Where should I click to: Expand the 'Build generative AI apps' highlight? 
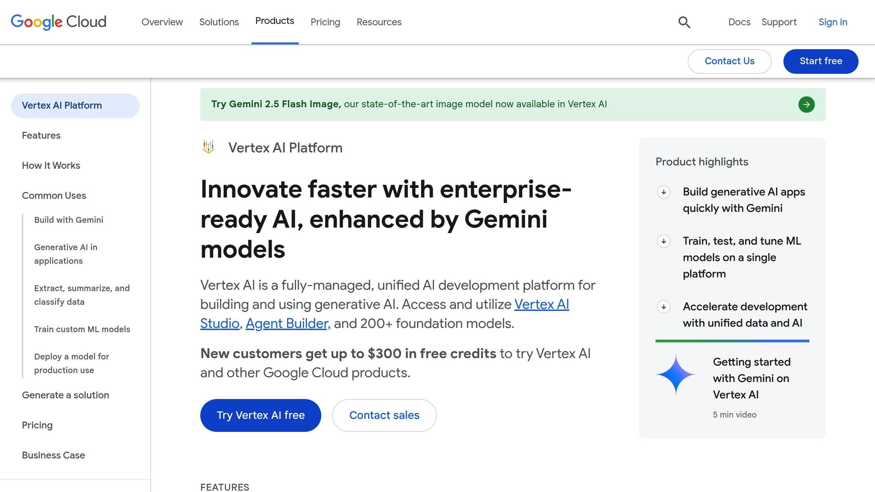click(x=663, y=193)
